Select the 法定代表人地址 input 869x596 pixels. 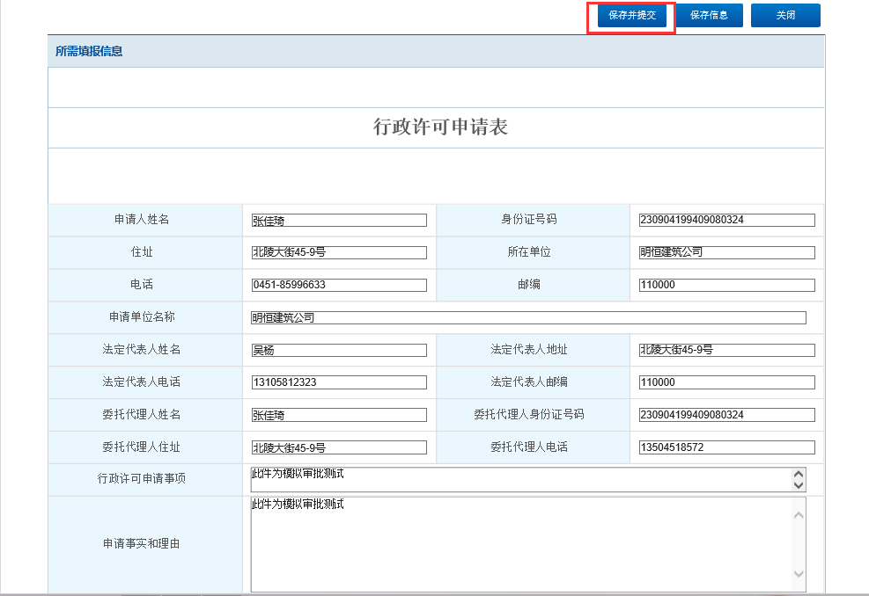[x=726, y=350]
